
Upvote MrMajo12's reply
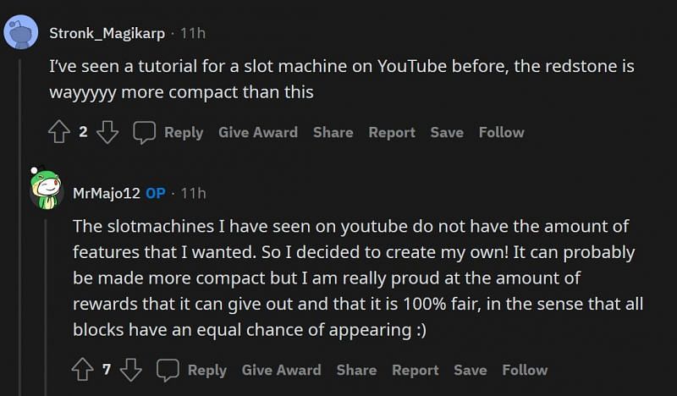pyautogui.click(x=83, y=370)
